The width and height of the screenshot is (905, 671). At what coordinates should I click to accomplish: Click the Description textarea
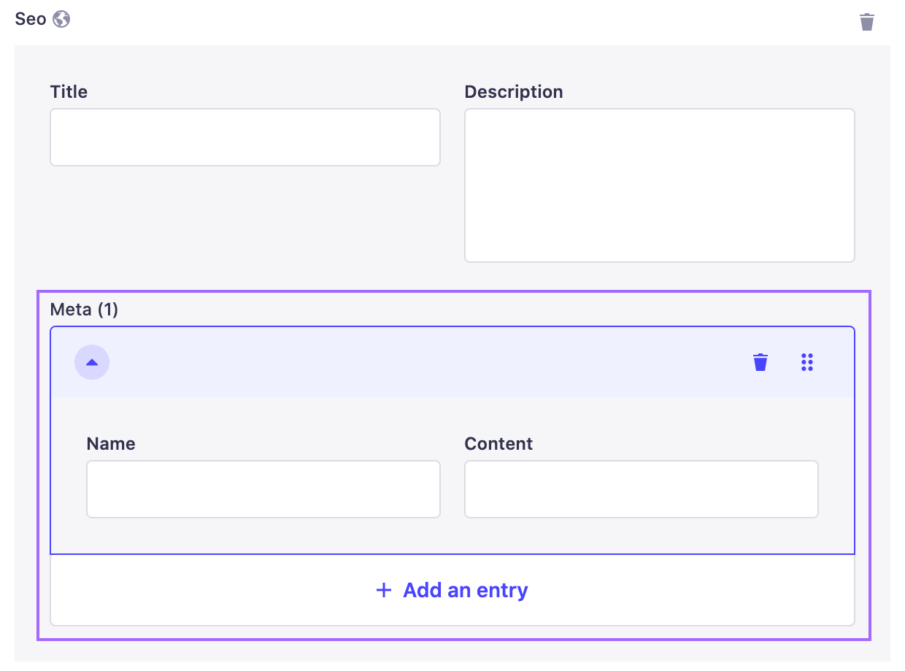(659, 185)
